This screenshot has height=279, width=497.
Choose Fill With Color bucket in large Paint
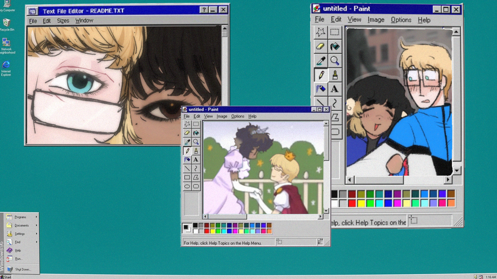point(335,46)
